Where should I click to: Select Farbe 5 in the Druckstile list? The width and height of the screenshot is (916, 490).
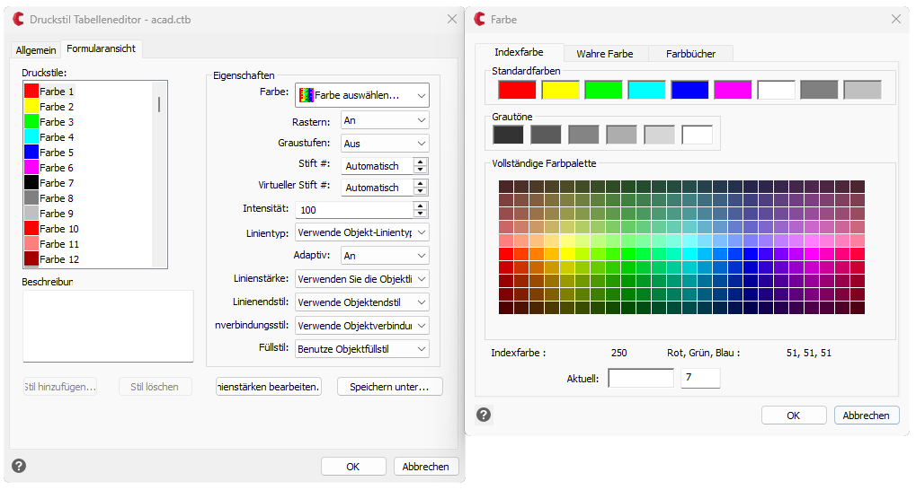click(x=57, y=153)
